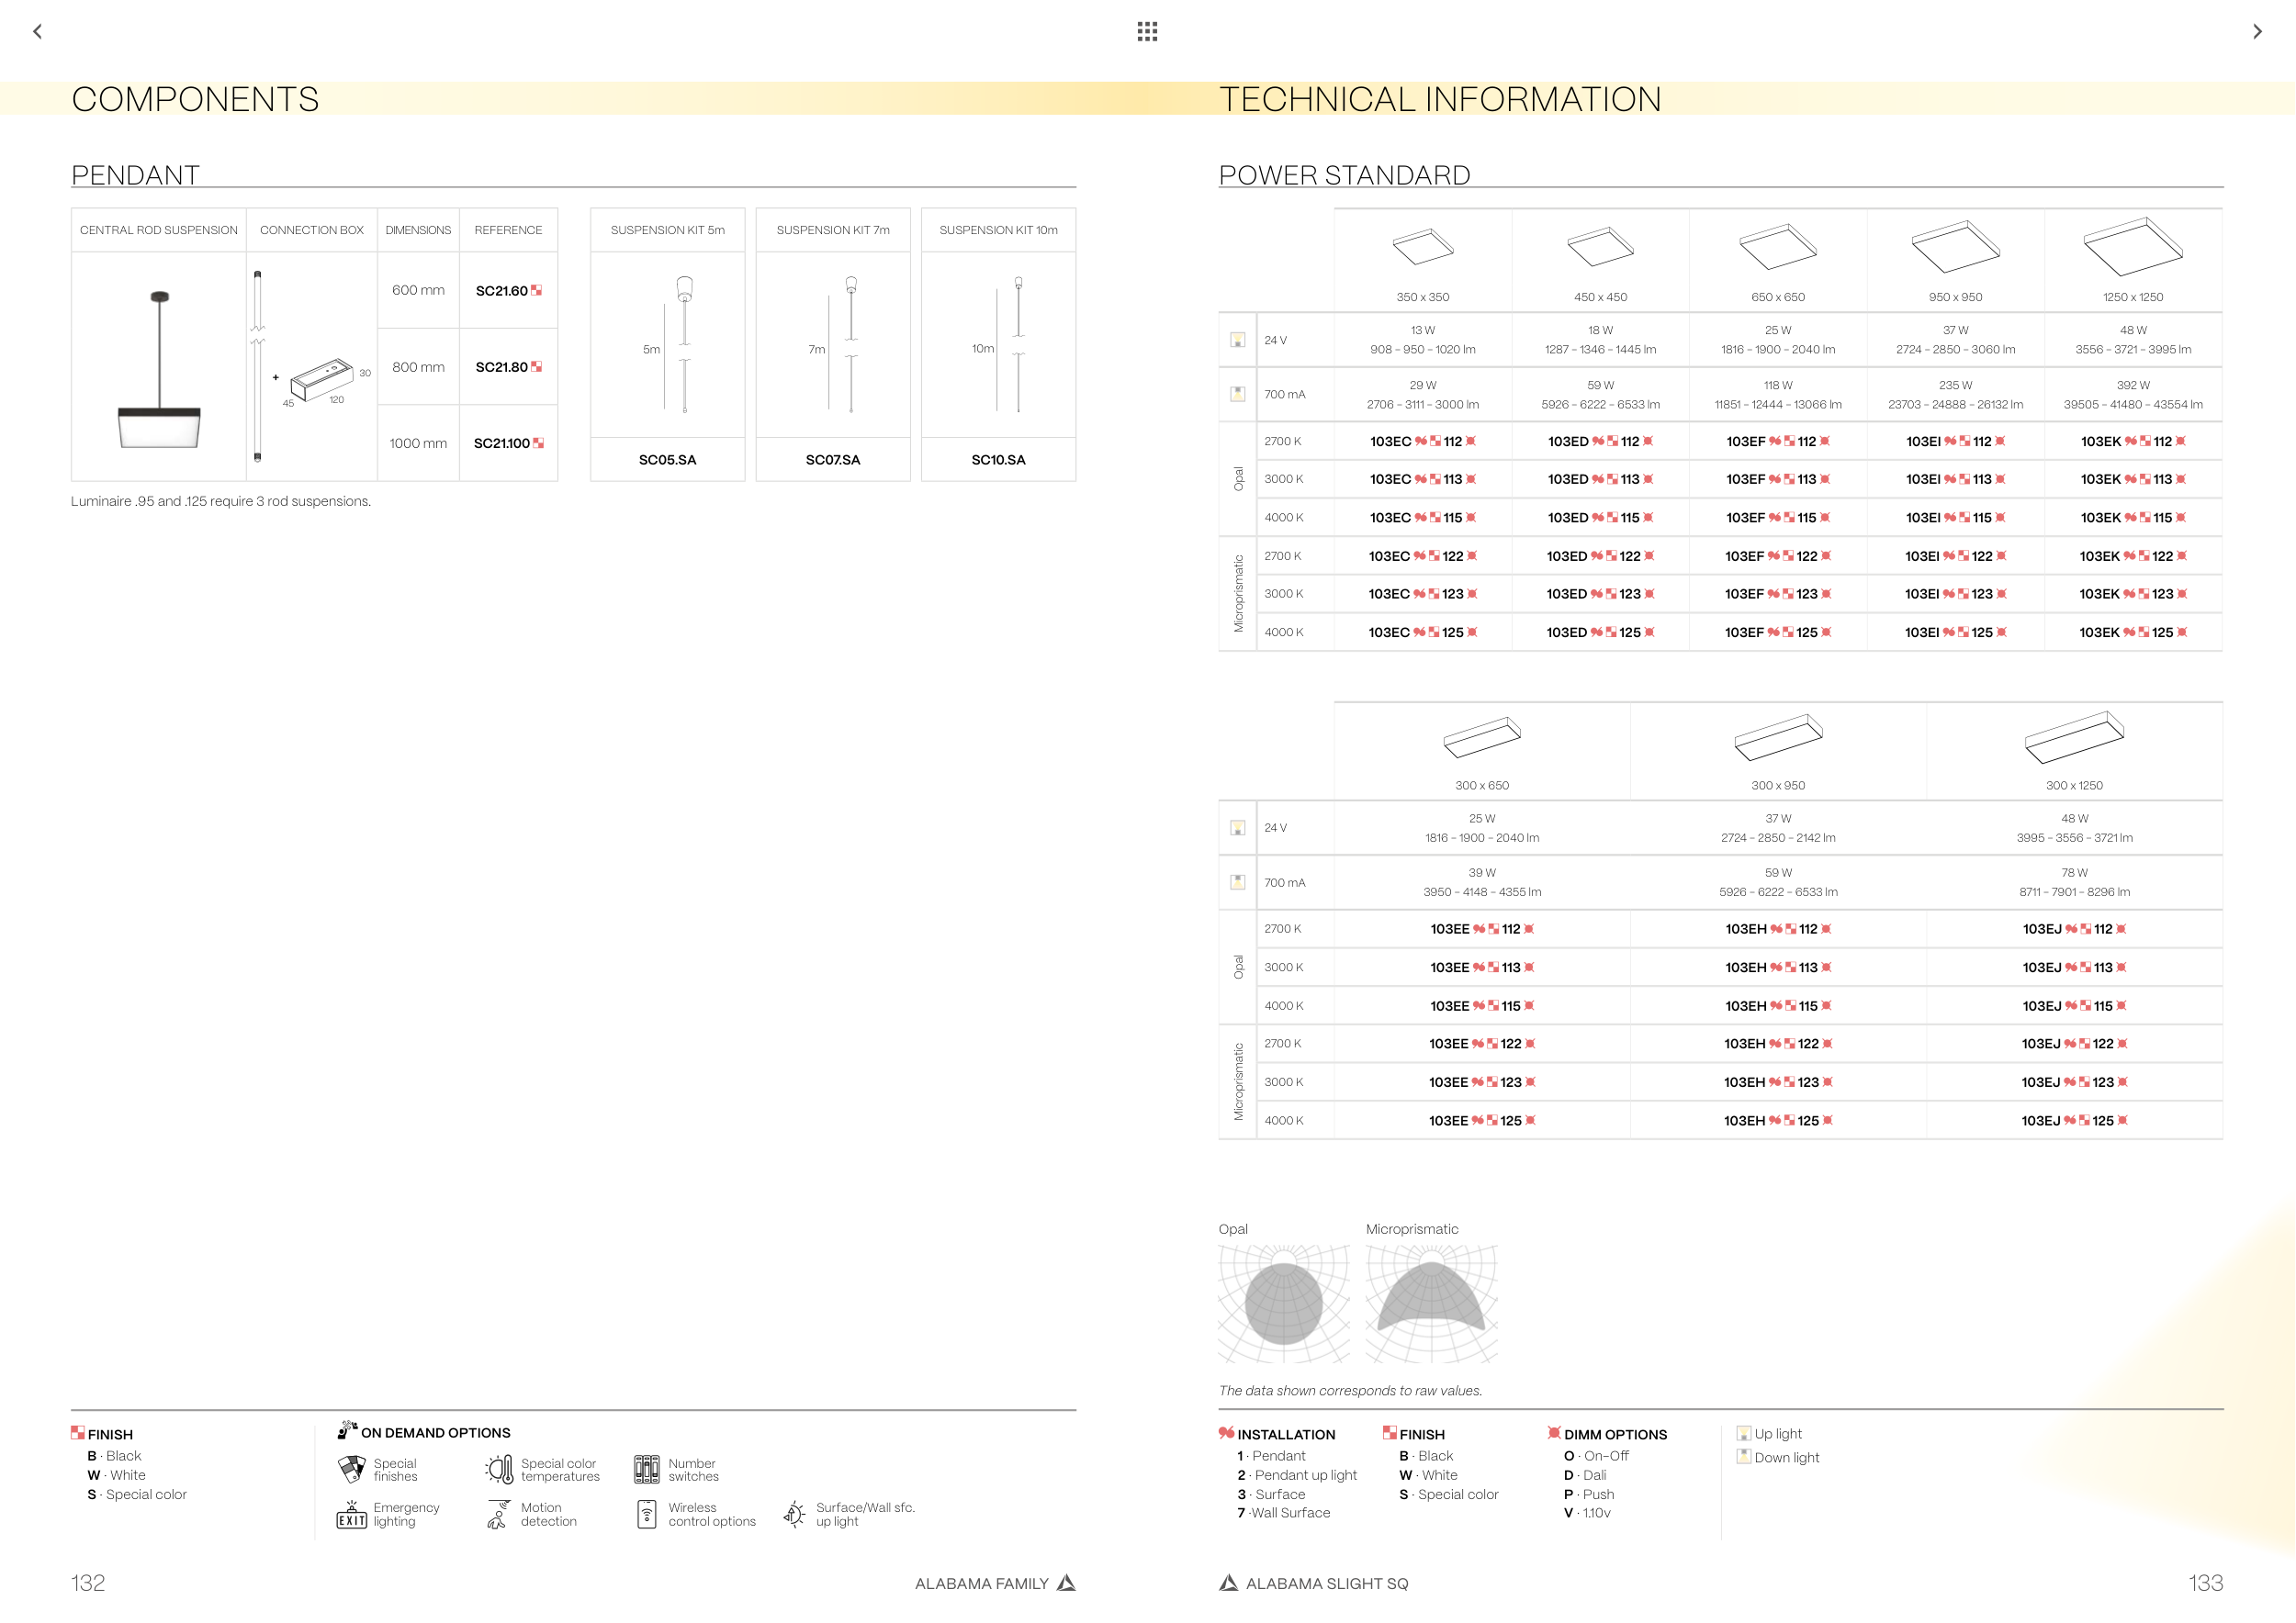Click the Special finishes icon
The image size is (2296, 1623).
tap(352, 1469)
